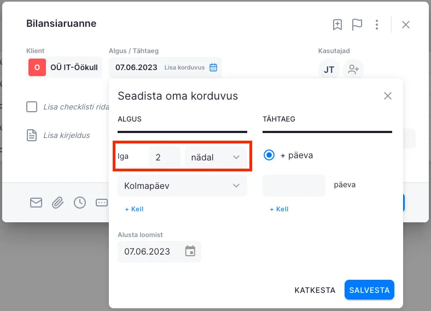Viewport: 431px width, 311px height.
Task: Click the Iga interval number field
Action: tap(164, 157)
